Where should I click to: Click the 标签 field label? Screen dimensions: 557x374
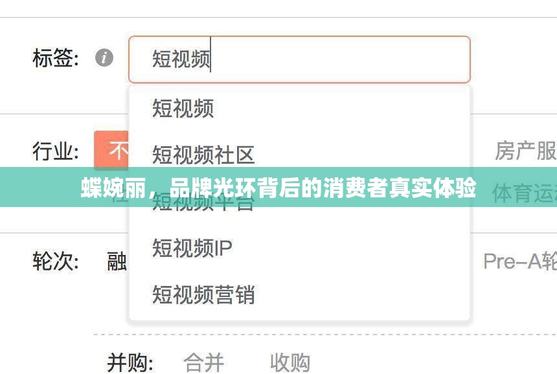coord(56,58)
